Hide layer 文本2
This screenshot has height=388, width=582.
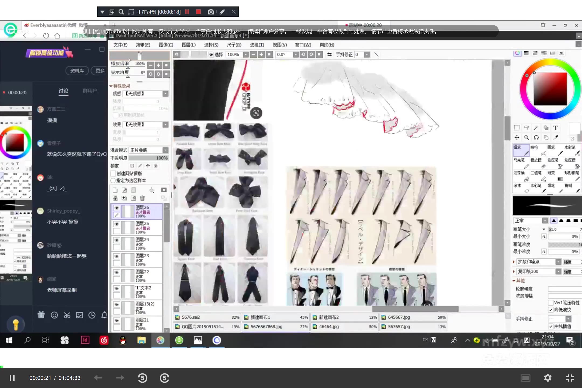[x=117, y=289]
